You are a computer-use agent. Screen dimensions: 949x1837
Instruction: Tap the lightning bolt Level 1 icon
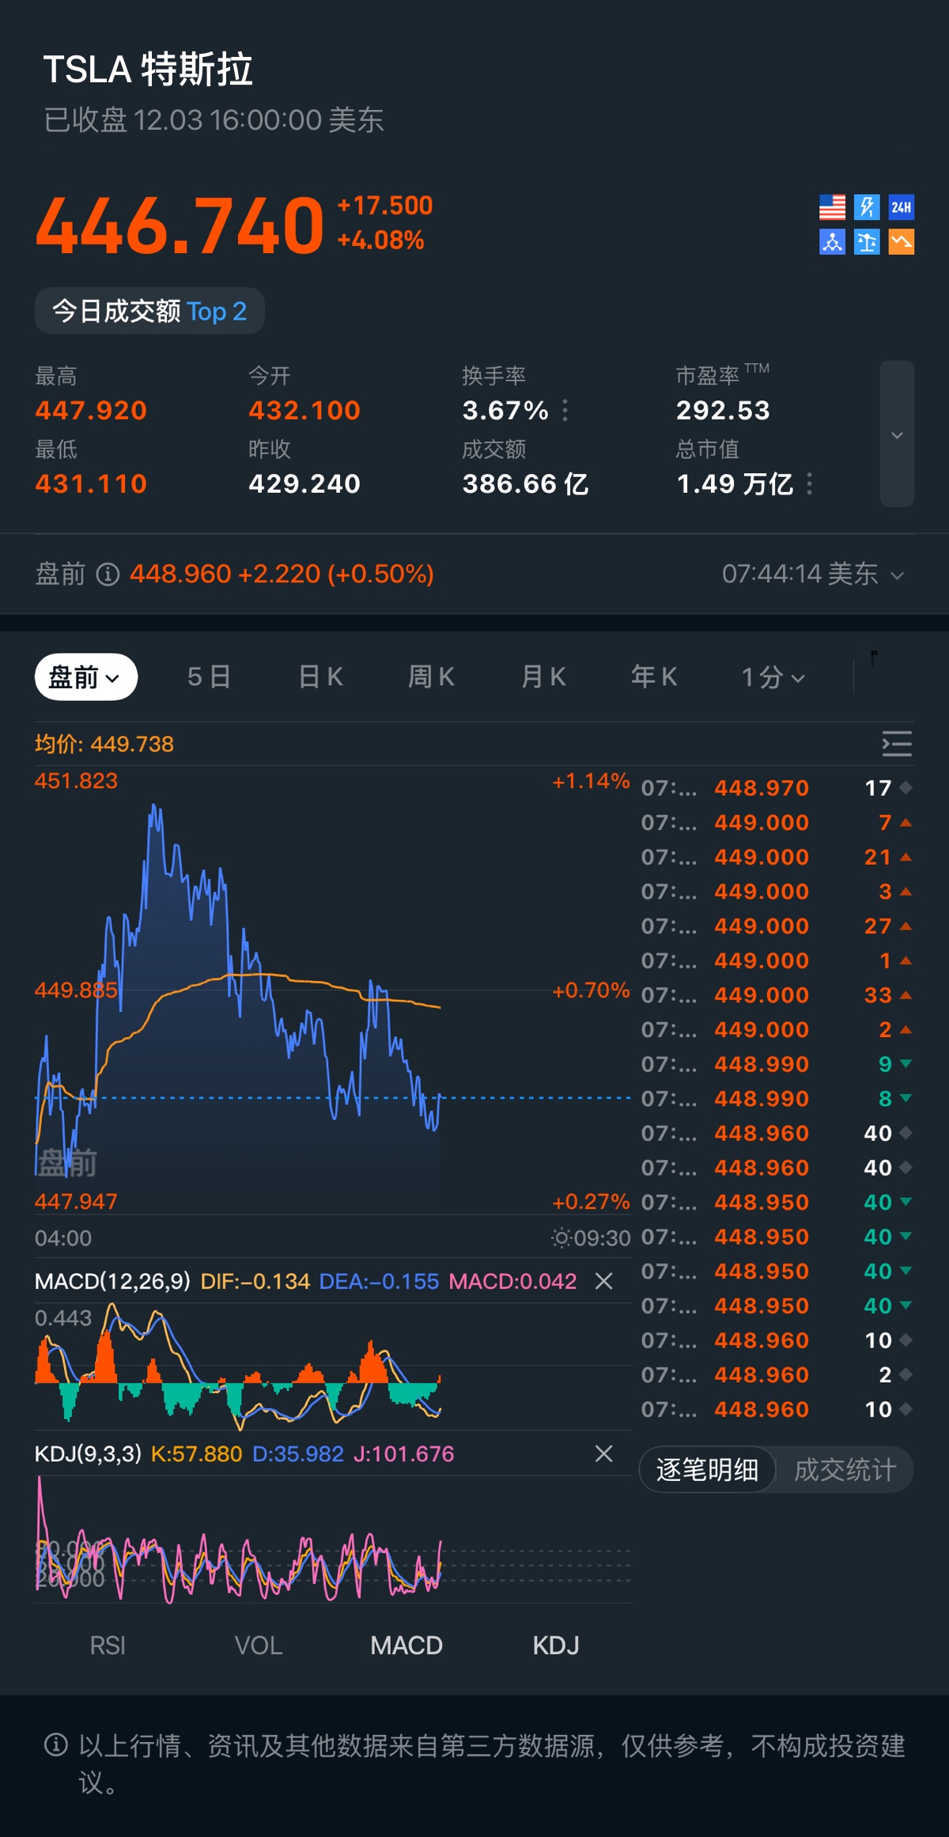pos(867,207)
